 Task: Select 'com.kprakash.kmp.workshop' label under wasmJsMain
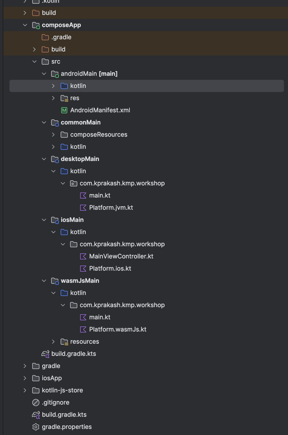(x=122, y=305)
